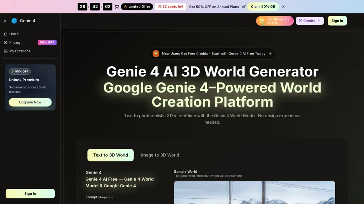This screenshot has height=204, width=364.
Task: Click the Sample World preview image
Action: (255, 192)
